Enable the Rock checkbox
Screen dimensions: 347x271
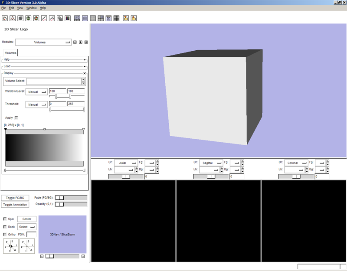click(x=5, y=227)
